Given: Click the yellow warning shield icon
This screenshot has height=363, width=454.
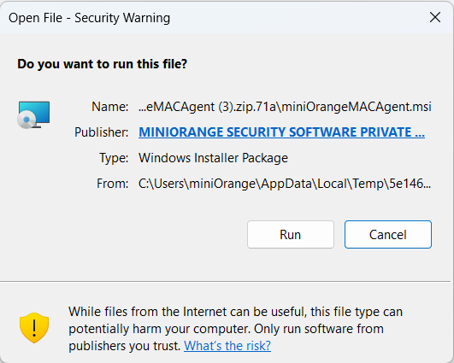Looking at the screenshot, I should tap(34, 328).
